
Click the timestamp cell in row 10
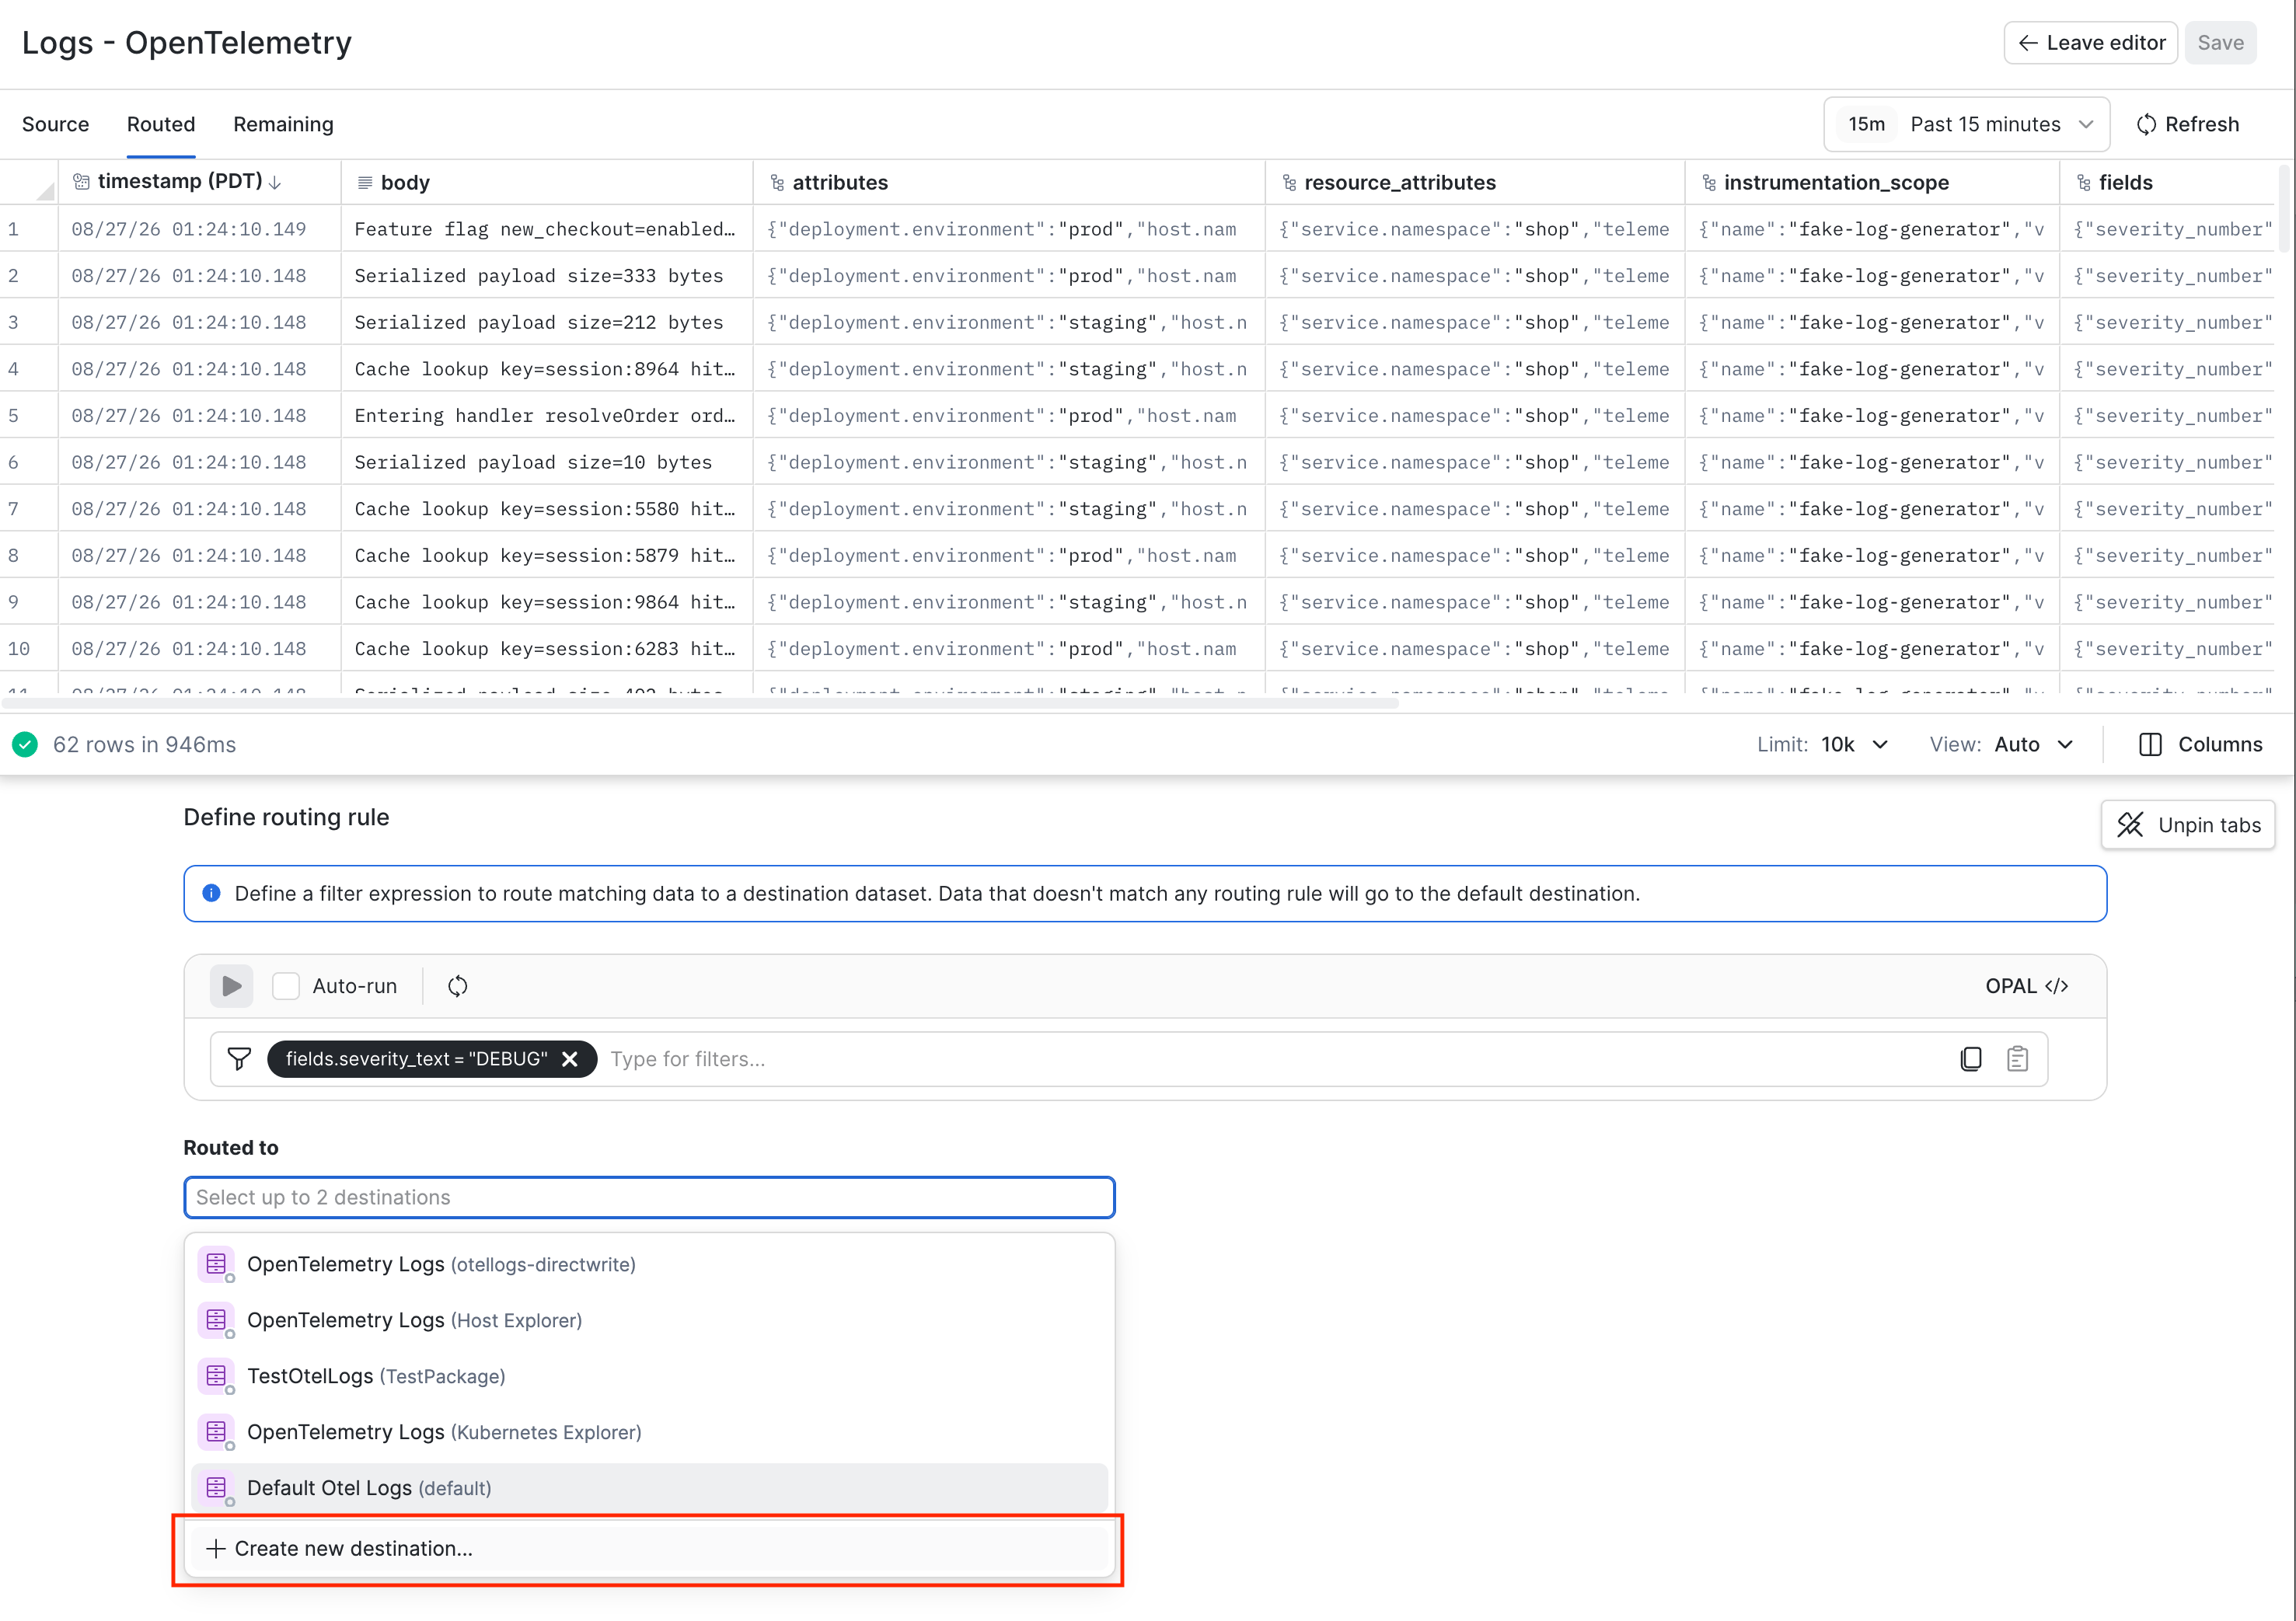(x=200, y=649)
